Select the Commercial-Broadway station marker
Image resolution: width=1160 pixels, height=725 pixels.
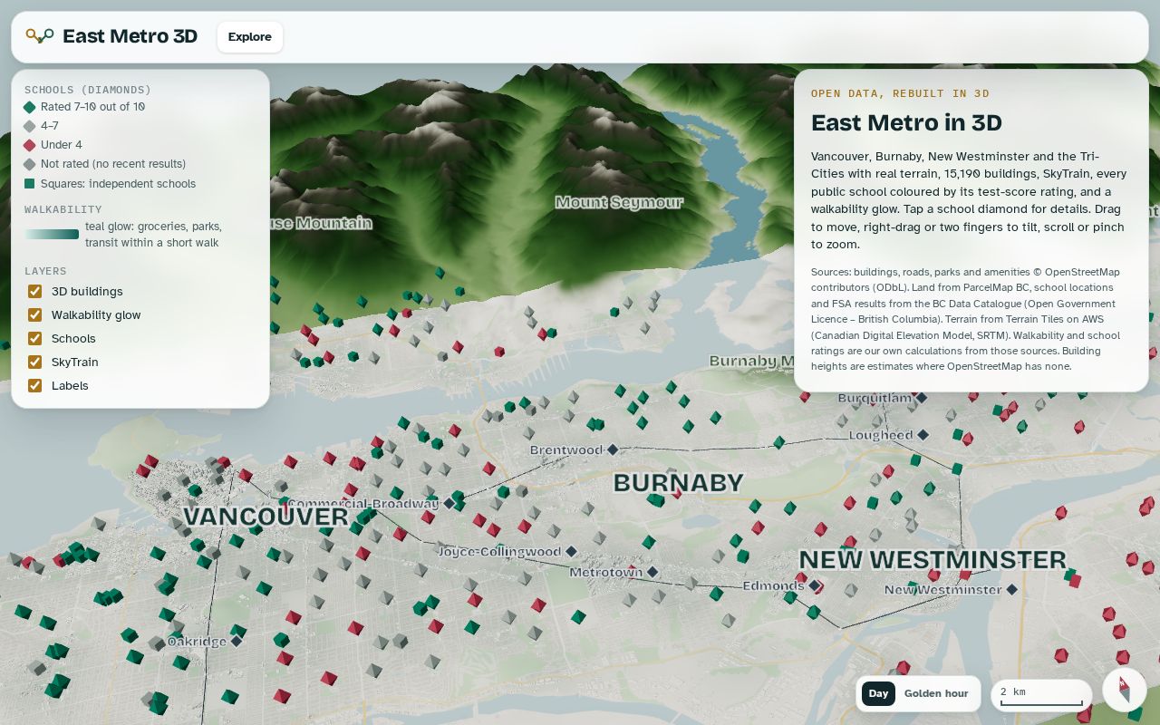pyautogui.click(x=448, y=503)
